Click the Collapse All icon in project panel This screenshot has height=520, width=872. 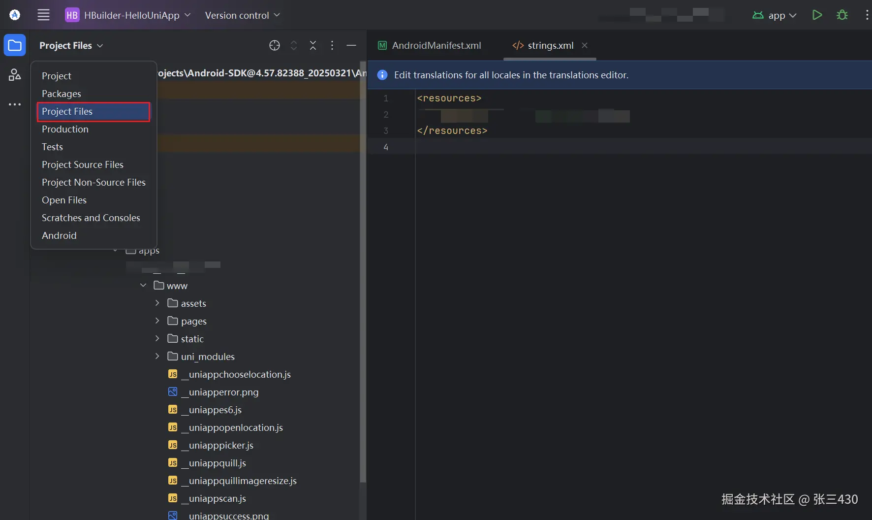(x=313, y=45)
